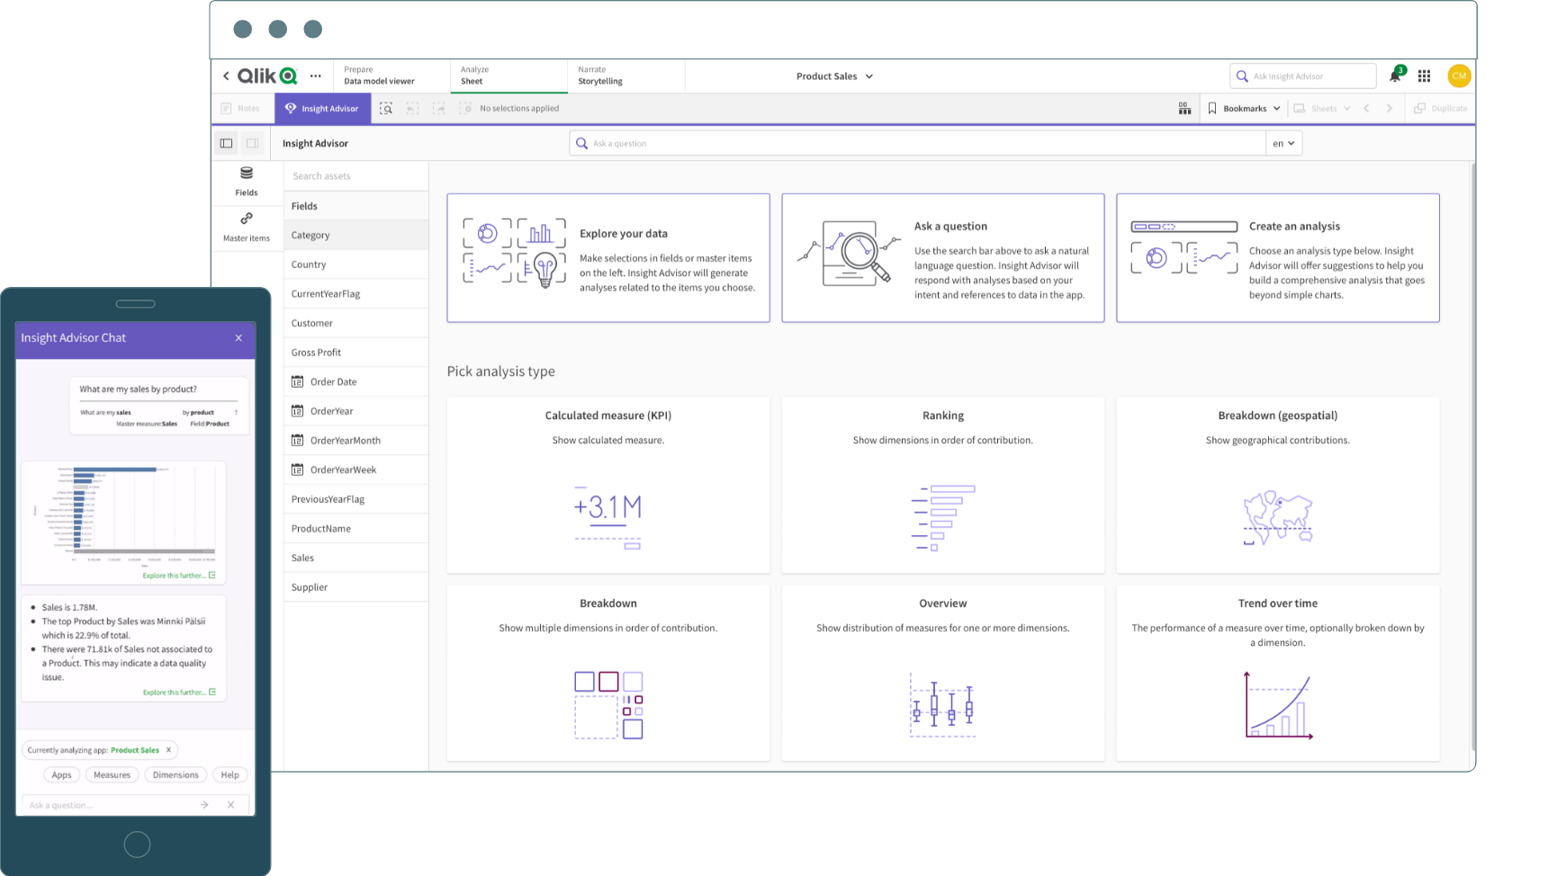1548x876 pixels.
Task: Open the apps grid launcher
Action: 1424,76
